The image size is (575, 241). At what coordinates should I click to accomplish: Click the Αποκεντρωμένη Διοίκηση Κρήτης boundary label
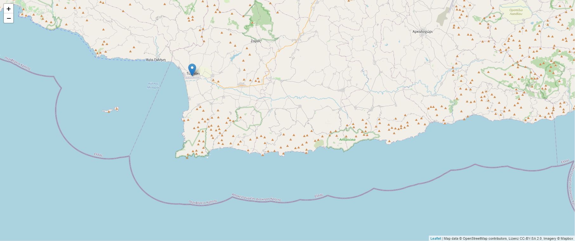pyautogui.click(x=256, y=197)
